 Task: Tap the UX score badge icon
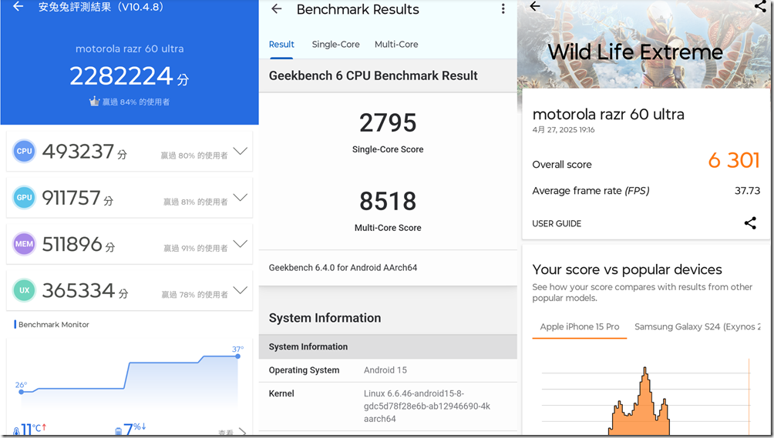point(24,290)
